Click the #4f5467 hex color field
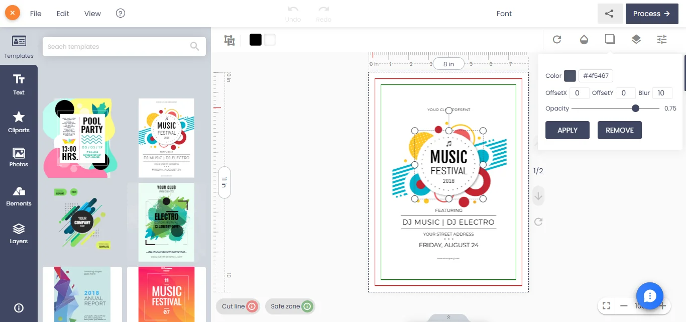Viewport: 686px width, 322px height. click(x=596, y=76)
